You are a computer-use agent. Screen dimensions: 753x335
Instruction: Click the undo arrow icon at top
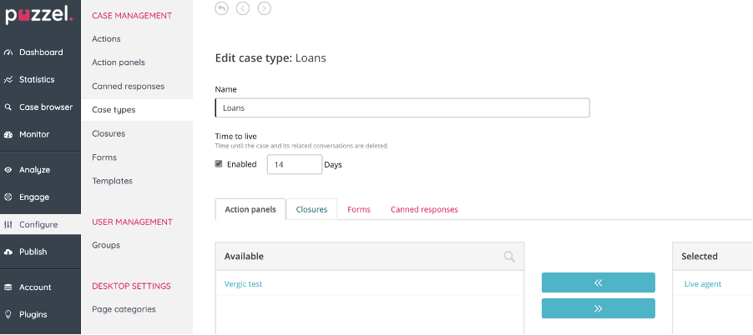[x=221, y=8]
